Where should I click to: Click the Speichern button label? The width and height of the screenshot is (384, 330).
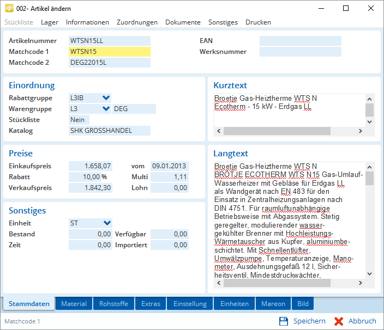pos(310,321)
